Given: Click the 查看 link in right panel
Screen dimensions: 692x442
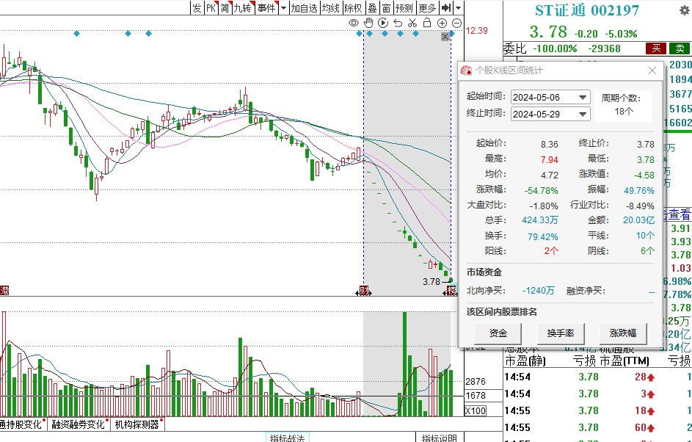Looking at the screenshot, I should click(x=680, y=214).
